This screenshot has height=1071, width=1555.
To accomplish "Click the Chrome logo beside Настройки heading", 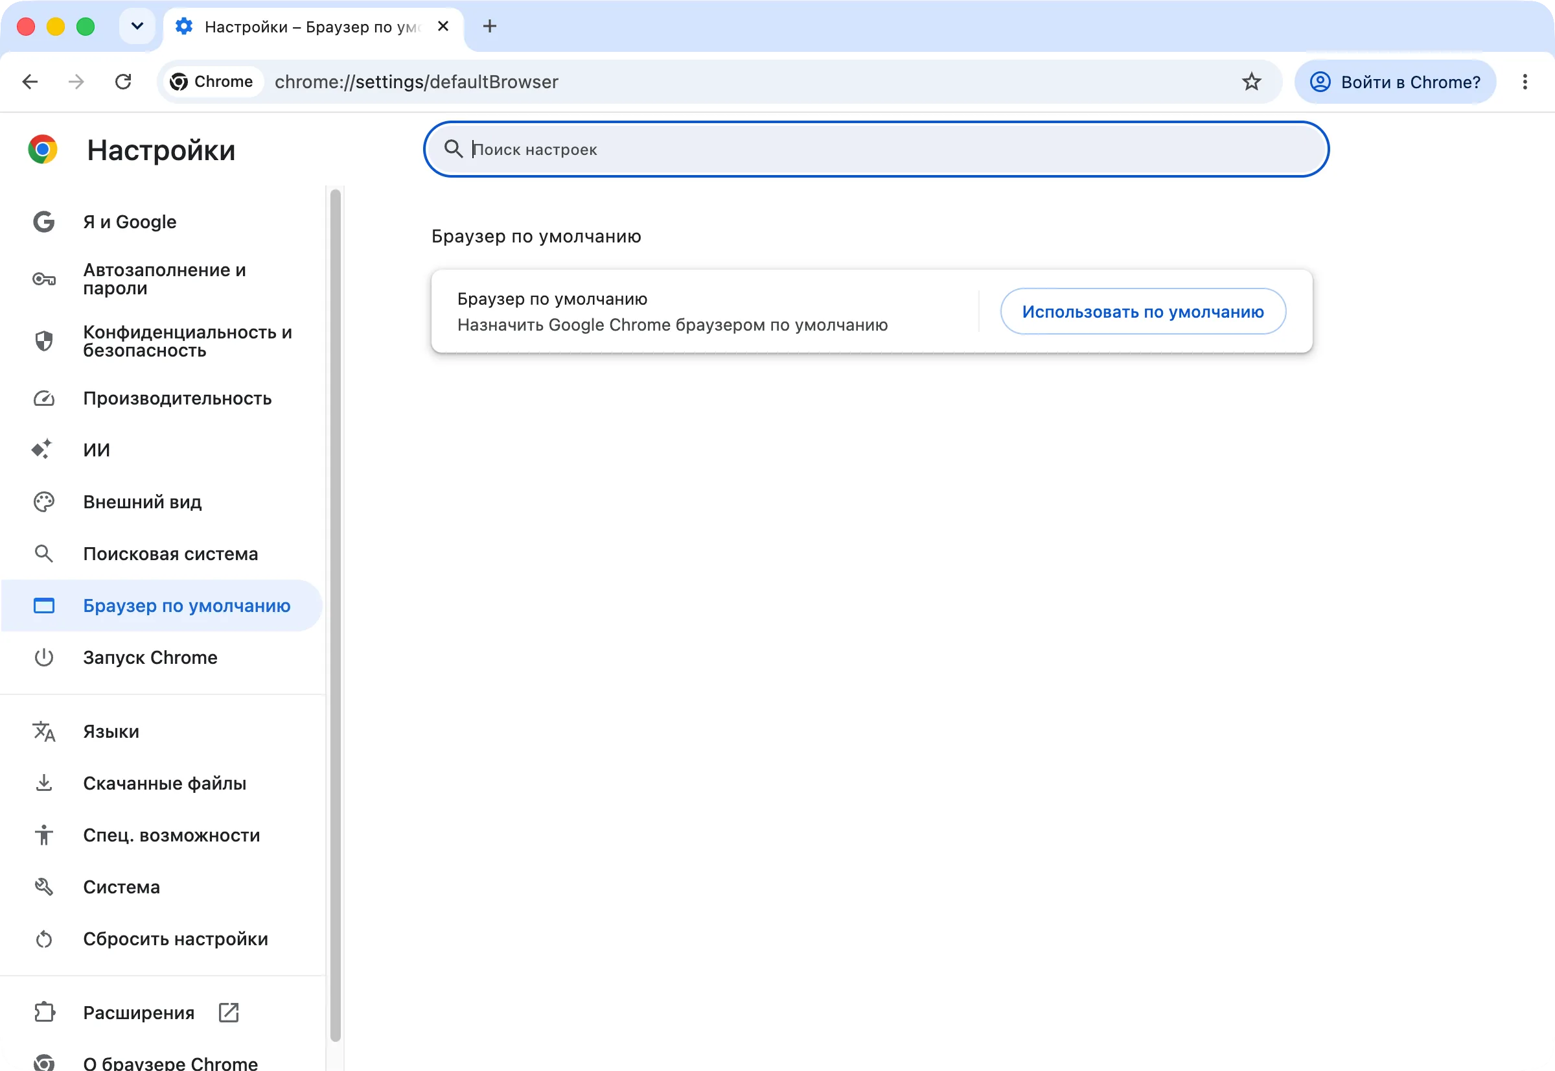I will [42, 149].
